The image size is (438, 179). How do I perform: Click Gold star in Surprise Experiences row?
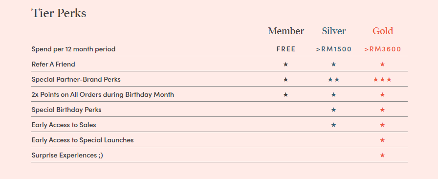382,155
